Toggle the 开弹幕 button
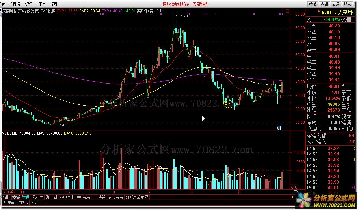The width and height of the screenshot is (358, 210). tap(9, 203)
